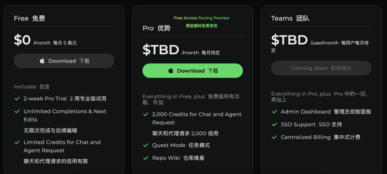The width and height of the screenshot is (387, 174).
Task: Download the Free plan
Action: pos(64,61)
